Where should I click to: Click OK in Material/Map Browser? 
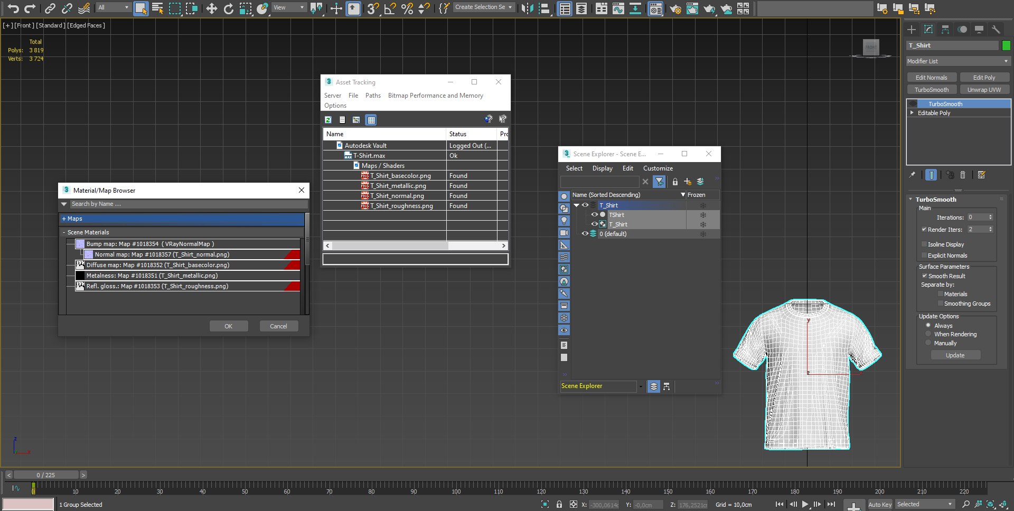(x=229, y=326)
